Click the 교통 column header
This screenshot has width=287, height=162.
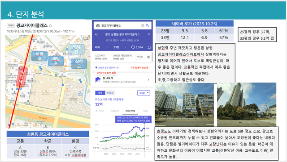[20, 141]
